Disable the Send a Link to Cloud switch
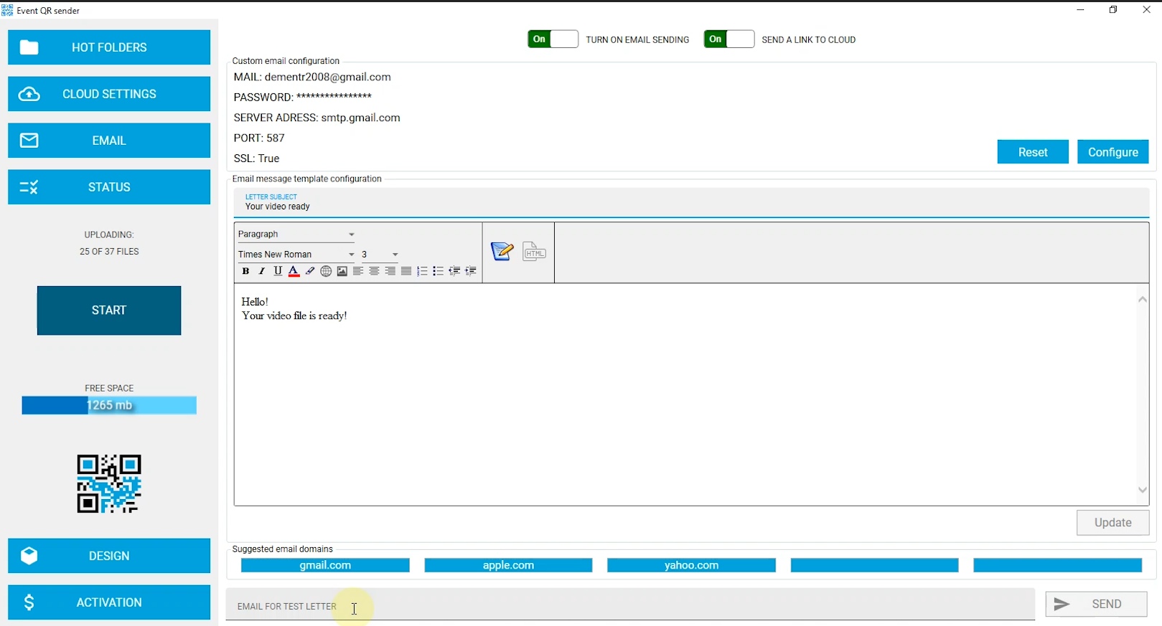This screenshot has height=626, width=1162. pyautogui.click(x=728, y=39)
